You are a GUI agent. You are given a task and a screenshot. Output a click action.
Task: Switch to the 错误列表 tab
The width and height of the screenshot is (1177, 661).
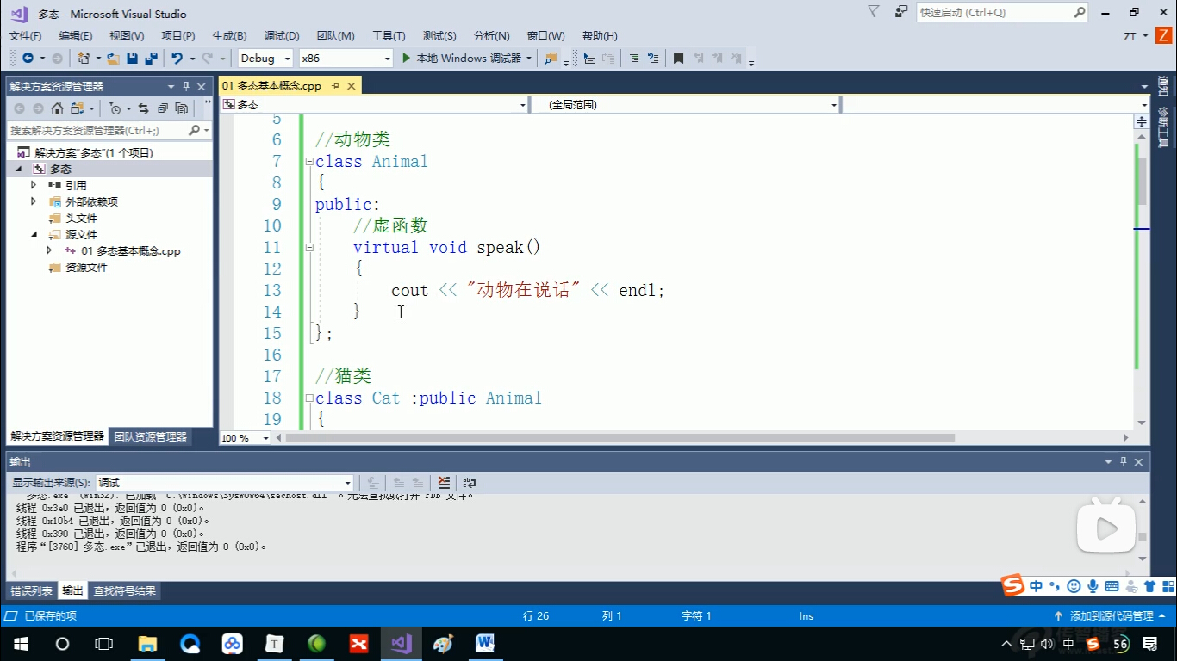click(x=32, y=590)
